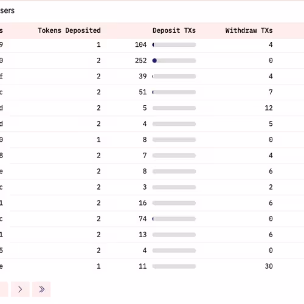304x304 pixels.
Task: Click the 74 deposit progress bar
Action: click(x=174, y=219)
